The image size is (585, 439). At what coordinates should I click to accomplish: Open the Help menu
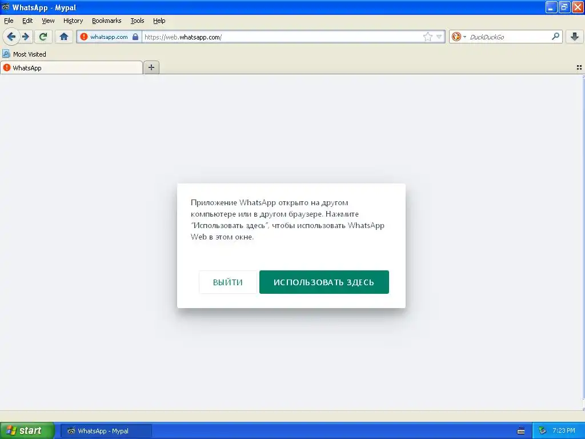pyautogui.click(x=159, y=21)
